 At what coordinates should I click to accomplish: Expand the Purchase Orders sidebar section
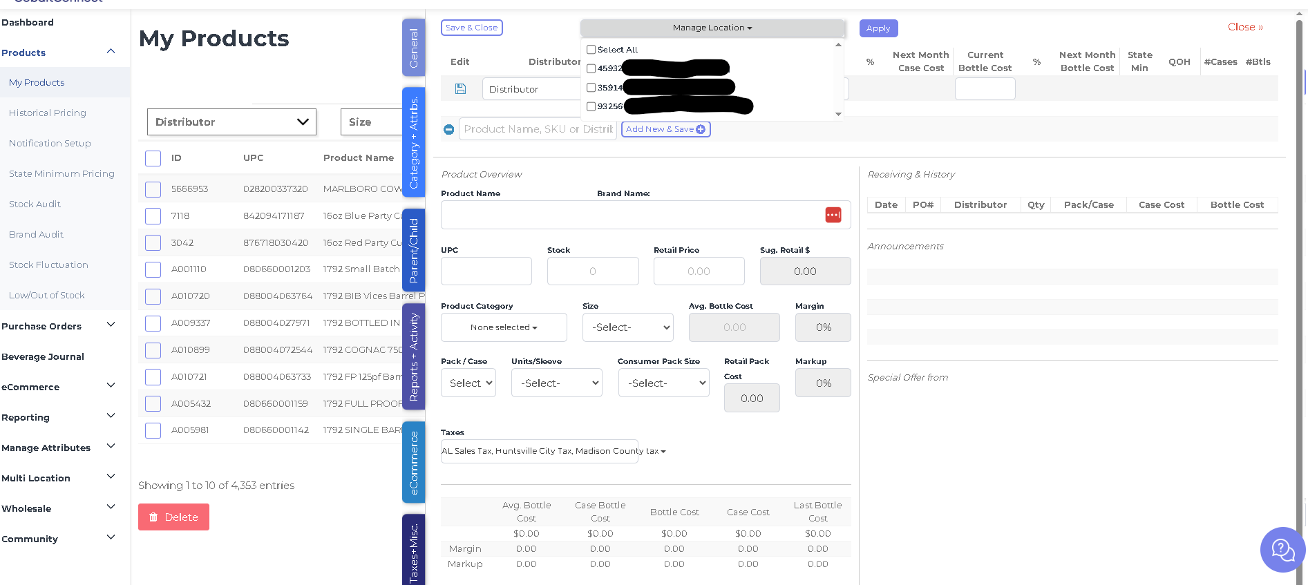(111, 325)
